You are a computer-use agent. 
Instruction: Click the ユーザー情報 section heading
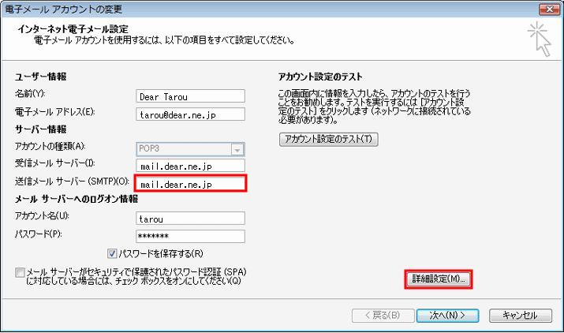tap(41, 77)
